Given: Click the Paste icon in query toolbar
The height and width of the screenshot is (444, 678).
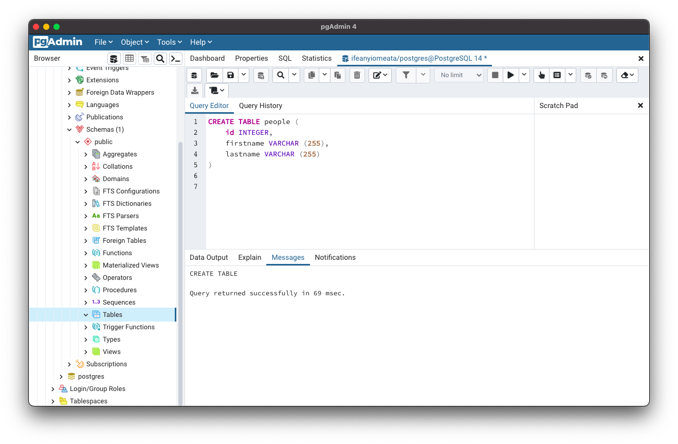Looking at the screenshot, I should [x=337, y=75].
